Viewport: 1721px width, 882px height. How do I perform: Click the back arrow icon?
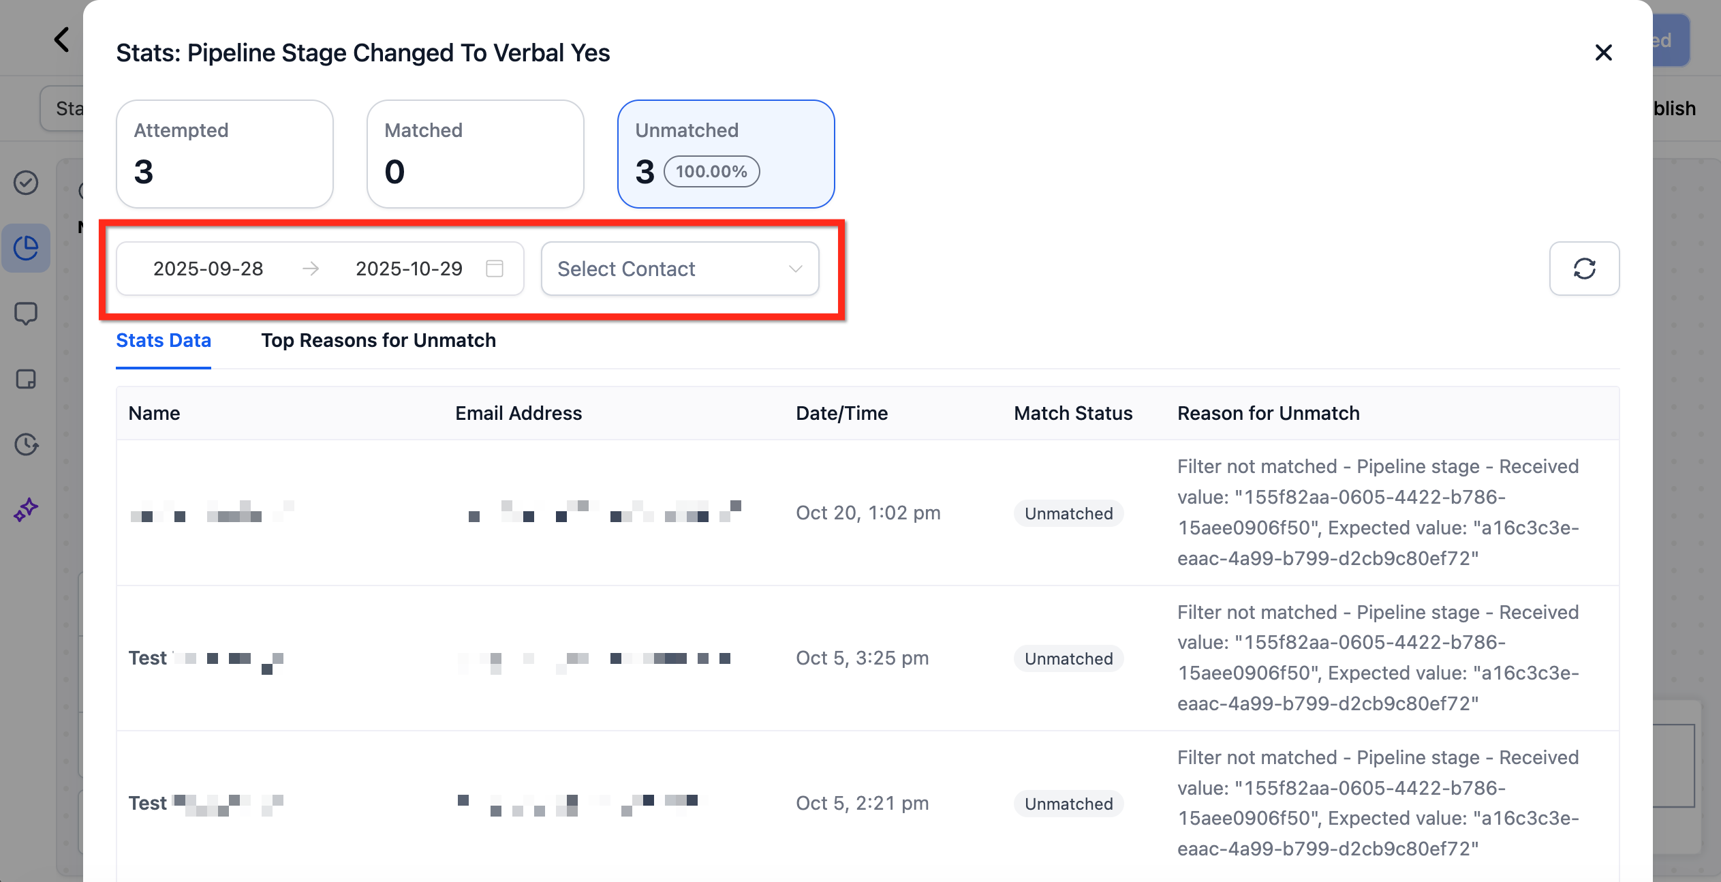click(x=62, y=40)
